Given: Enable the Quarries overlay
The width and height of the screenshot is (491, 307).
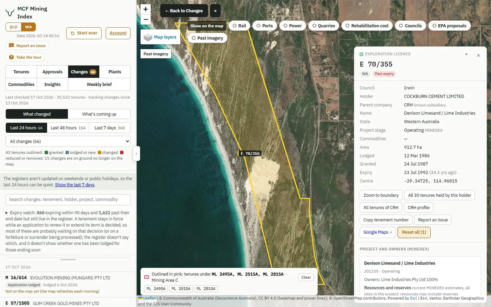Looking at the screenshot, I should (323, 26).
